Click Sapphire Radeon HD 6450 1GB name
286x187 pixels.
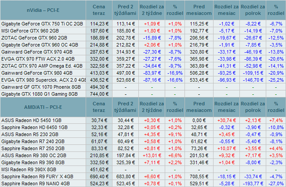pyautogui.click(x=34, y=127)
